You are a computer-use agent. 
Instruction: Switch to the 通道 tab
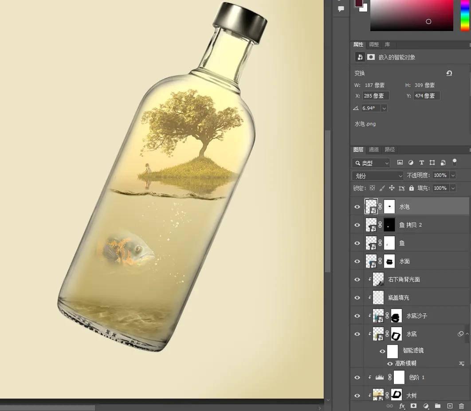coord(374,149)
